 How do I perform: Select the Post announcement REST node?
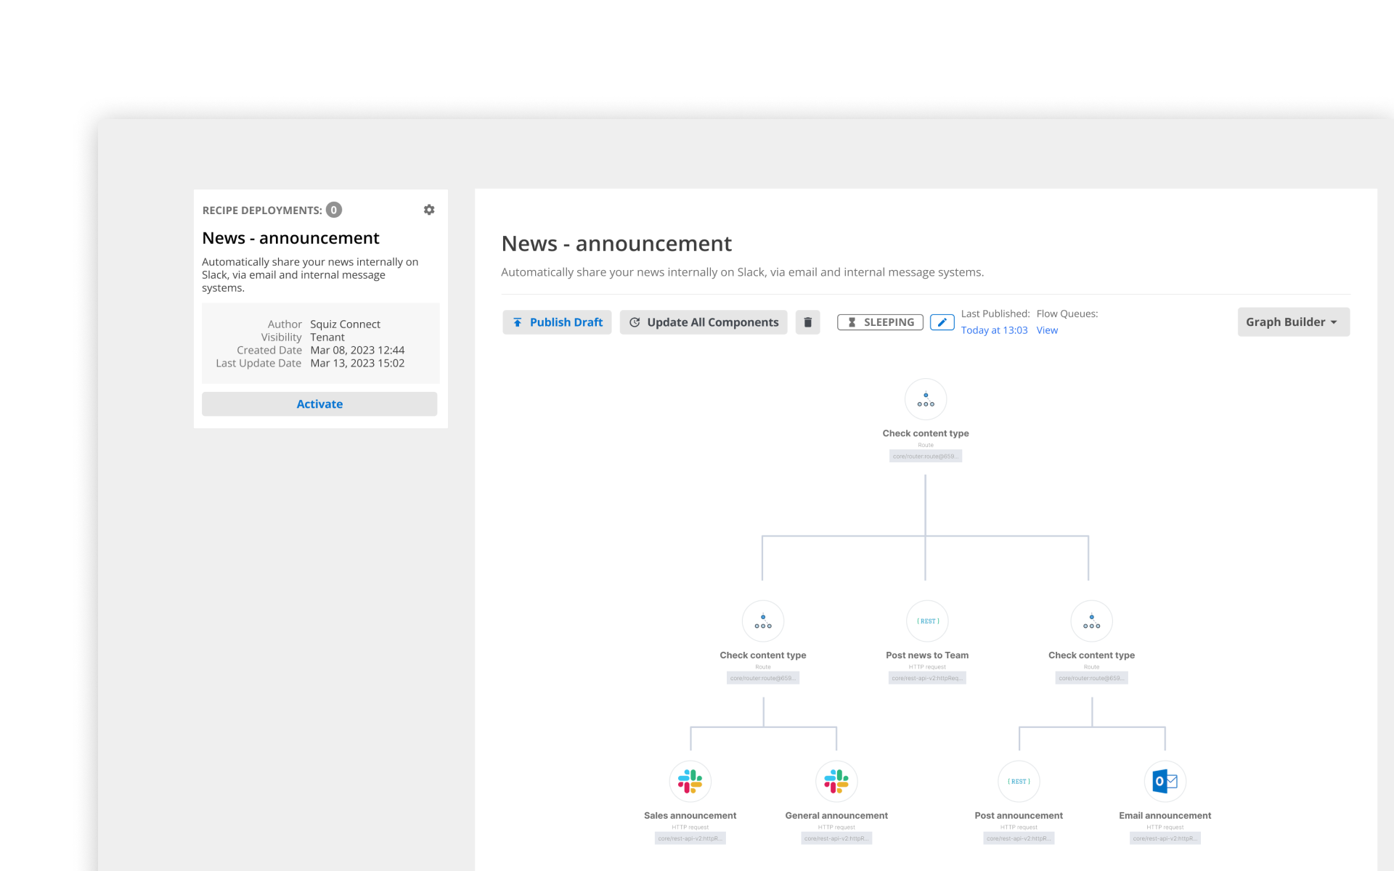1019,782
